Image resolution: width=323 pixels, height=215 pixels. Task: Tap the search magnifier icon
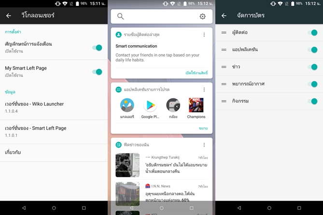click(121, 16)
